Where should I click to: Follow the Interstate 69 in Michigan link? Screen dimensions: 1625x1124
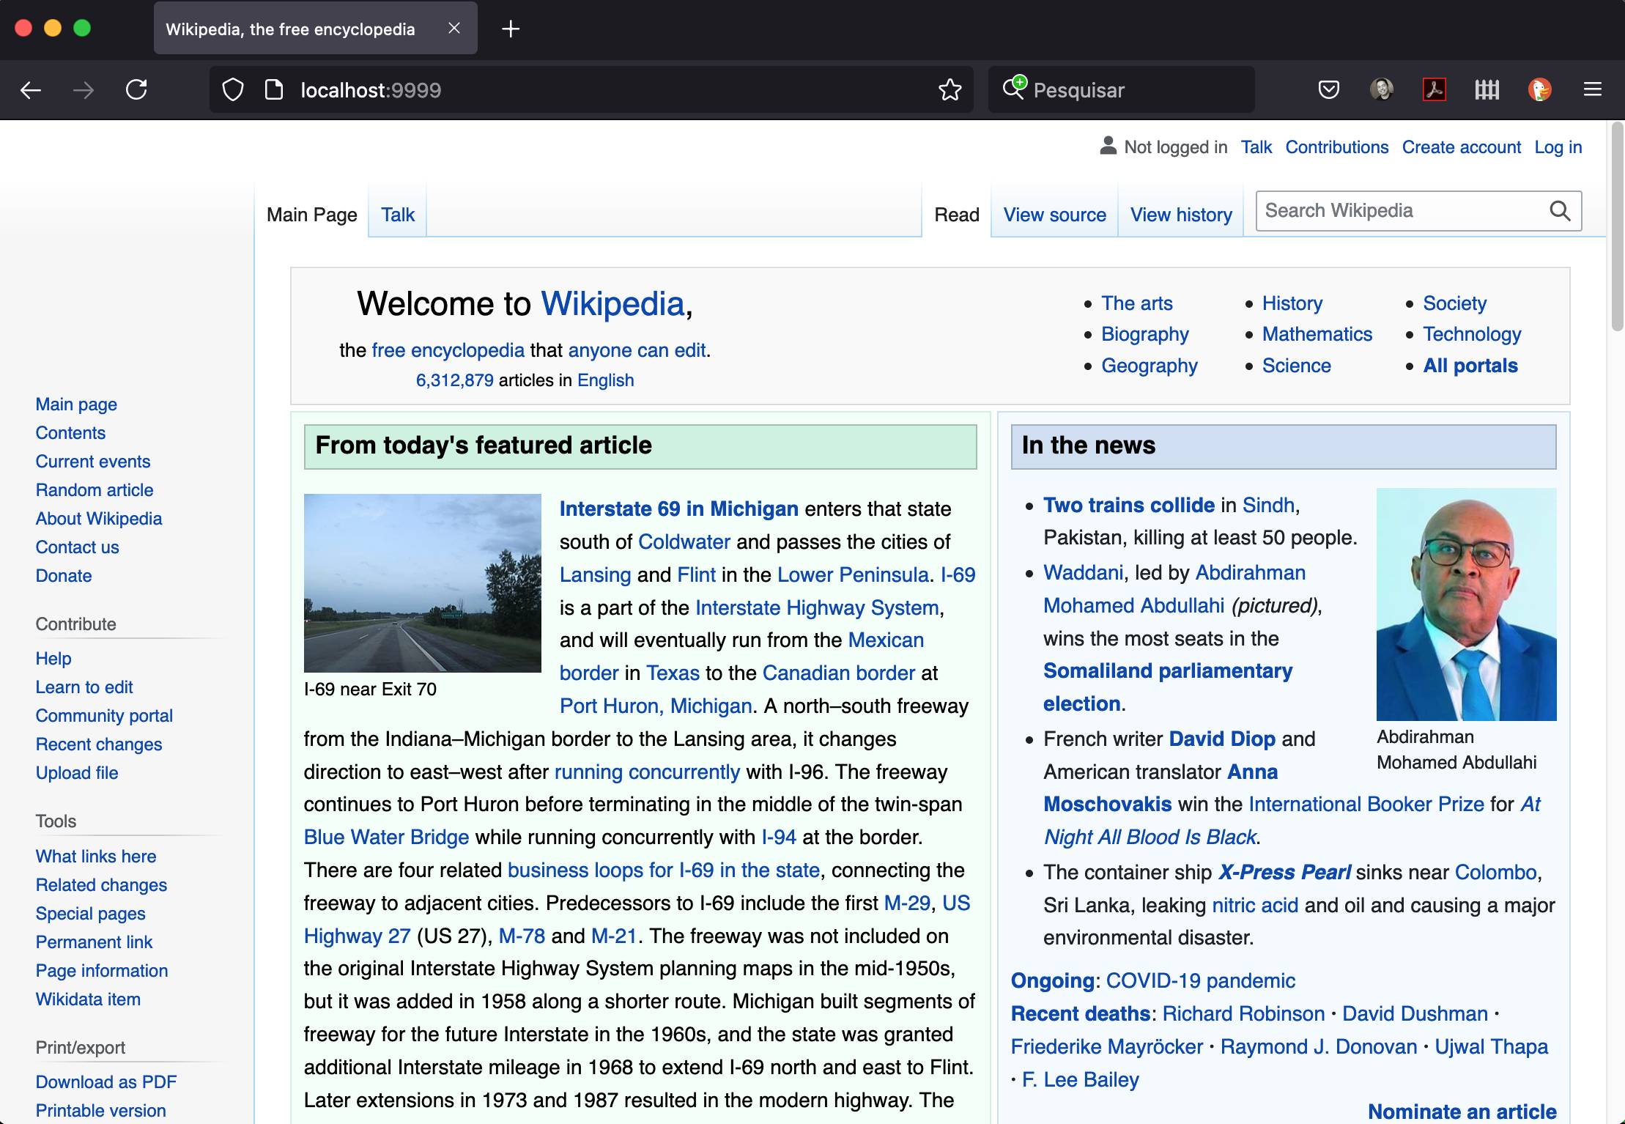pos(678,509)
